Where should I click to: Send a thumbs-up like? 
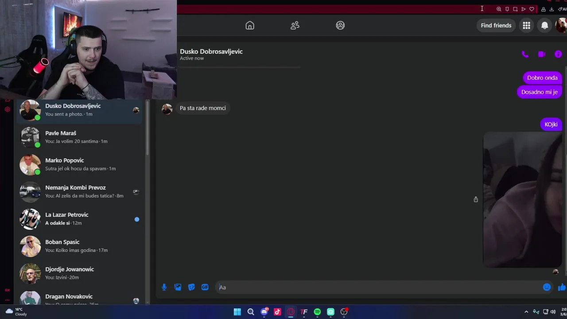tap(562, 287)
